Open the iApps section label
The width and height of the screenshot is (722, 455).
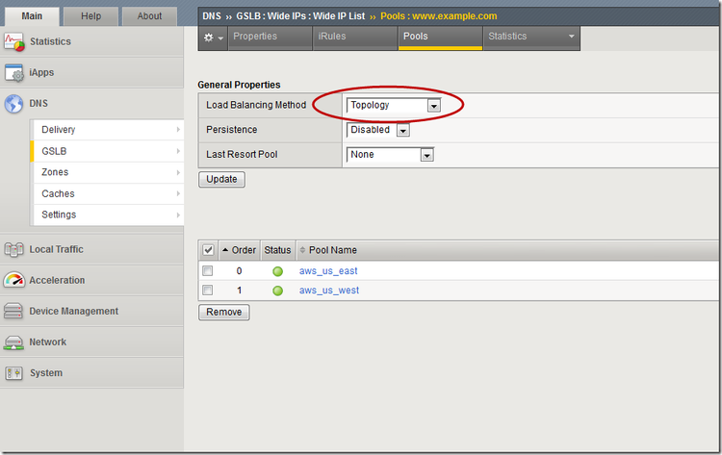pos(41,73)
